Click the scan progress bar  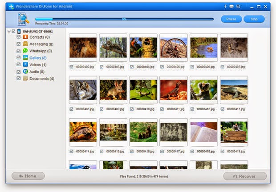[125, 19]
